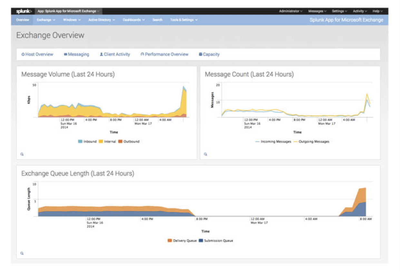The image size is (400, 272).
Task: Expand the Settings menu
Action: [x=339, y=11]
